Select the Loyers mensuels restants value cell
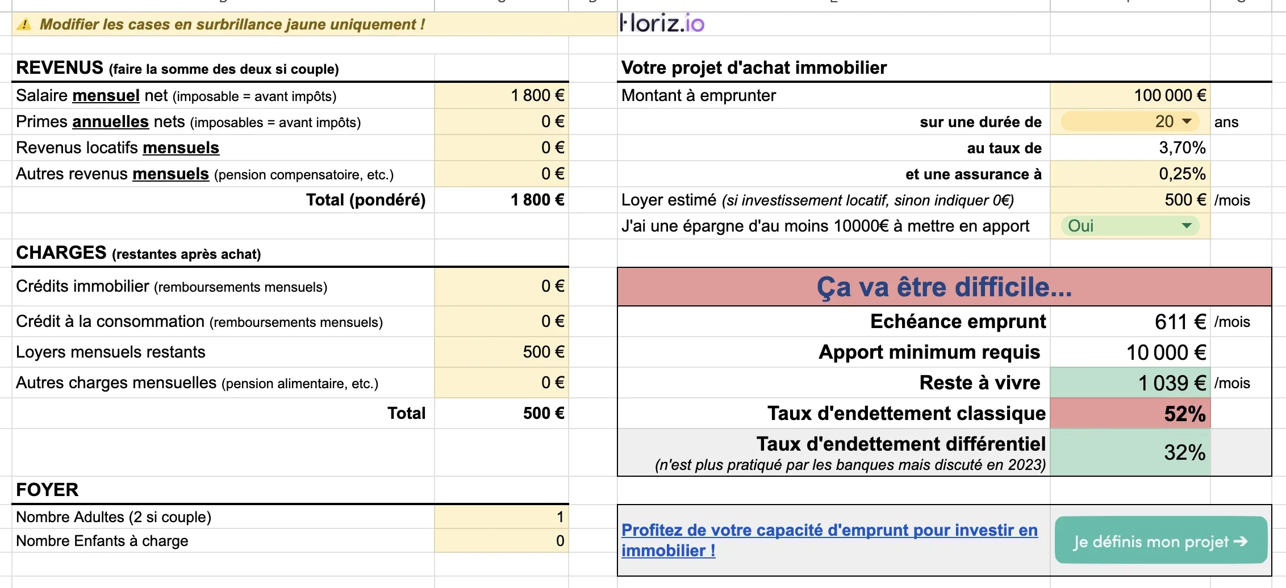 tap(502, 352)
